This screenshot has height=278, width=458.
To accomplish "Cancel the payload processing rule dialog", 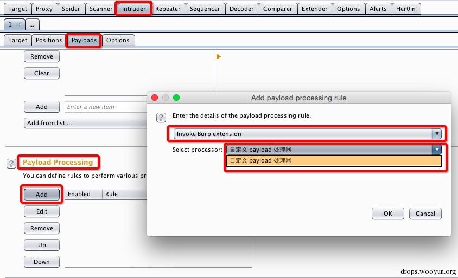I will (x=425, y=214).
